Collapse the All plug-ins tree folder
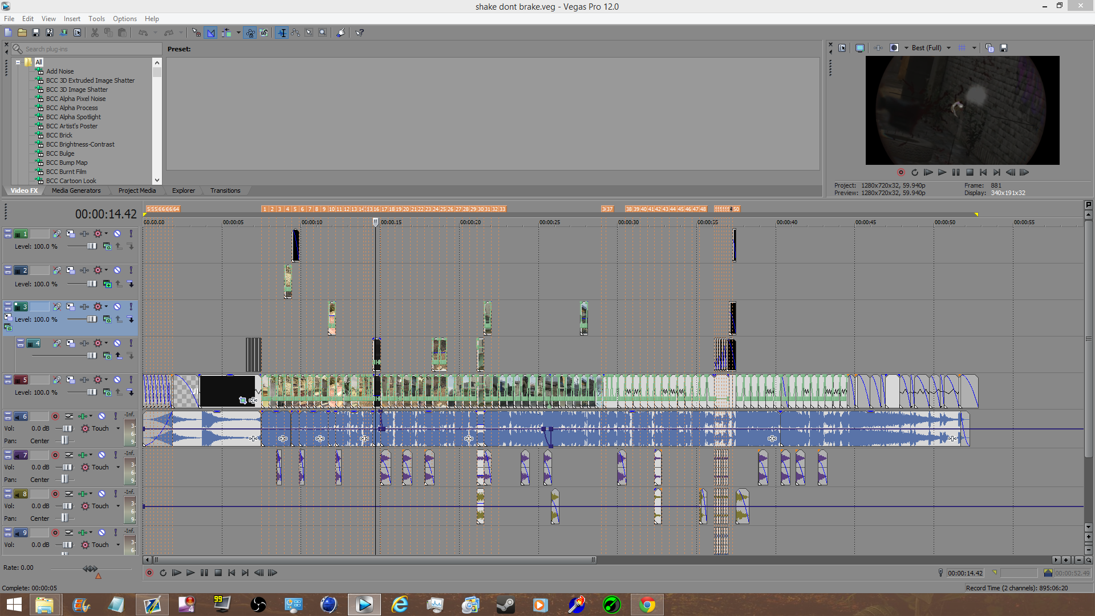1095x616 pixels. coord(18,62)
